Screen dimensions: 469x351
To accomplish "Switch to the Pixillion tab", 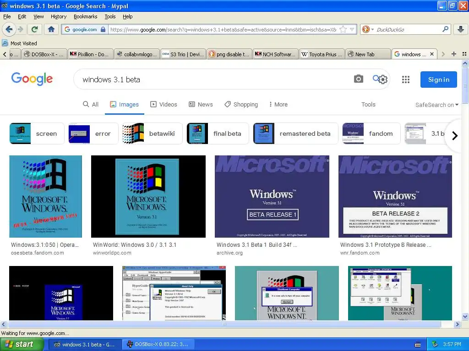I will click(x=91, y=54).
